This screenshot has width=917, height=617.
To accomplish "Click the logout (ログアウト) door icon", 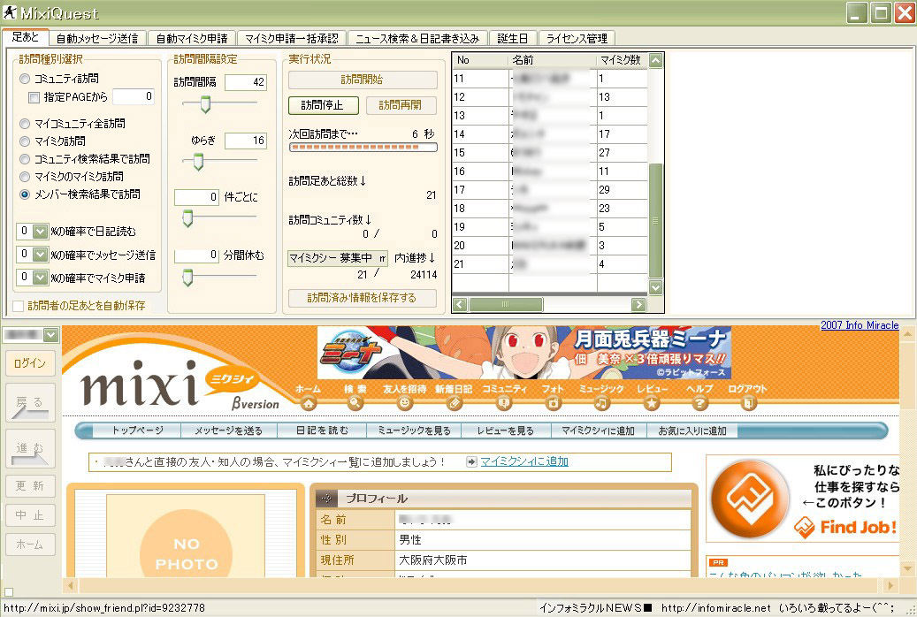I will pyautogui.click(x=748, y=403).
